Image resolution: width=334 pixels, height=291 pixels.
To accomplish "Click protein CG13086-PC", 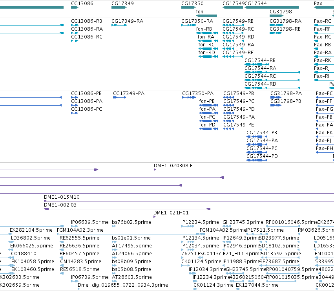I will click(86, 109).
